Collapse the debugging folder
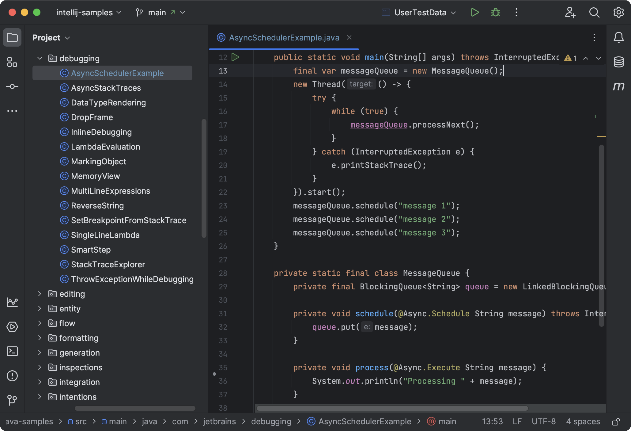Screen dimensions: 631x431 click(40, 58)
